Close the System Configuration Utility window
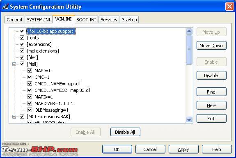This screenshot has width=236, height=158. [x=229, y=7]
